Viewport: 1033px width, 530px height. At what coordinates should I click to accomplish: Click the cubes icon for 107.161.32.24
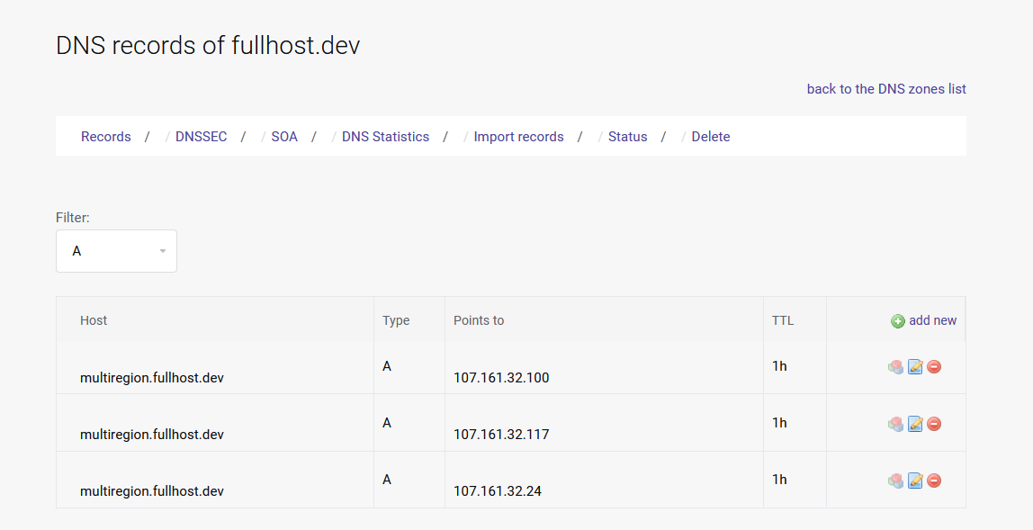(x=895, y=481)
